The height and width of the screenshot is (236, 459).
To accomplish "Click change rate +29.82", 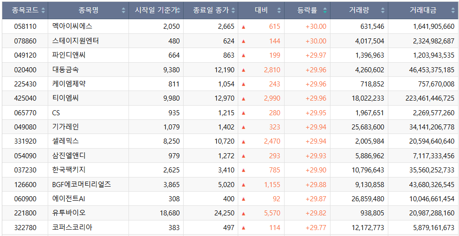I will coord(316,213).
